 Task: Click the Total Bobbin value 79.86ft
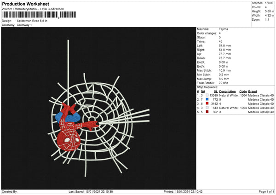(x=224, y=83)
